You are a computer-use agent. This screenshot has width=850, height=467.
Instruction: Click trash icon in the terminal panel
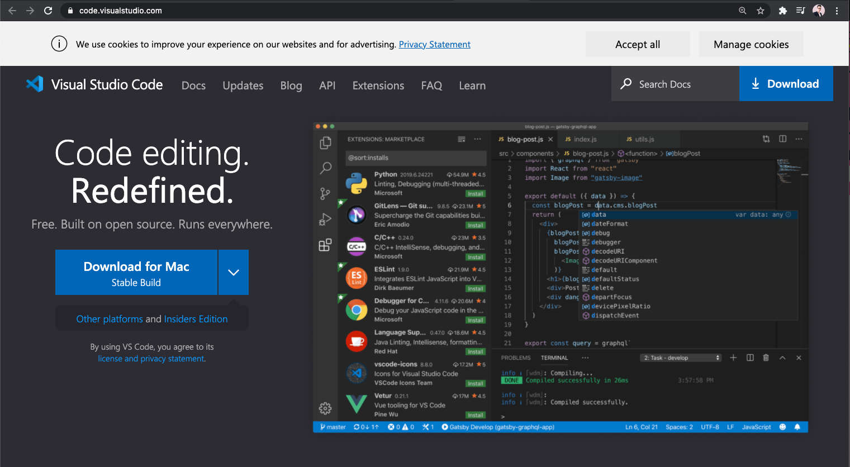point(766,358)
